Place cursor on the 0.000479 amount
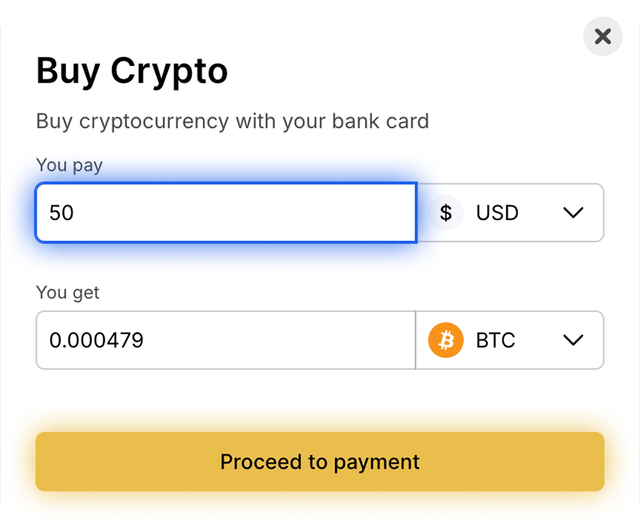640x532 pixels. click(96, 340)
